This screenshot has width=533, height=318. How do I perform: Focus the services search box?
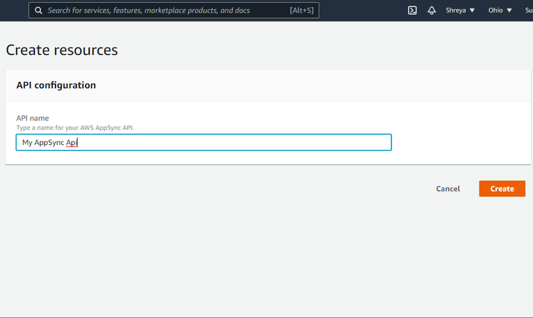tap(160, 10)
